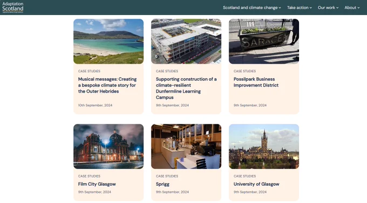Click date on University of Glasgow card

pyautogui.click(x=250, y=192)
